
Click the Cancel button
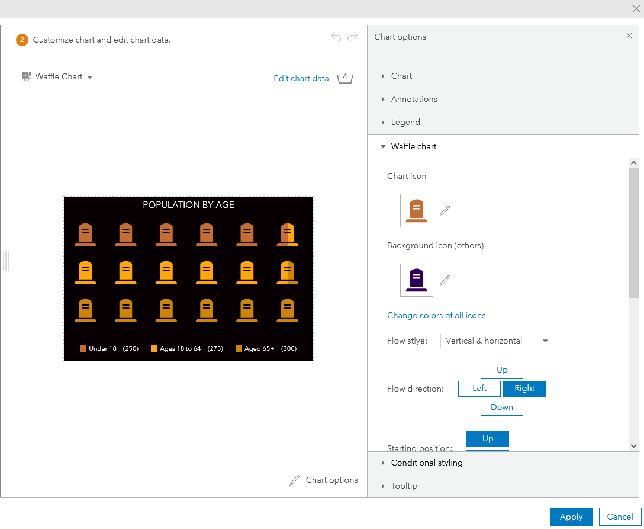click(620, 517)
